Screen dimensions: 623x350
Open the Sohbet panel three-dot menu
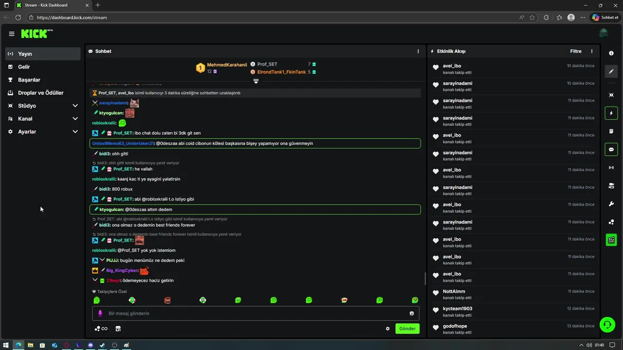click(418, 51)
